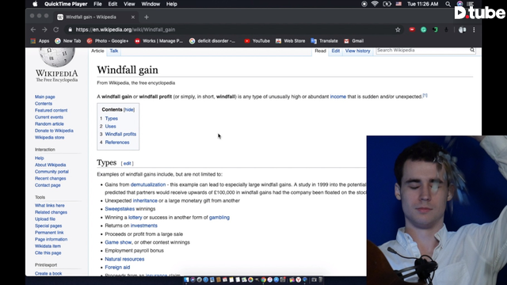Open Recent changes in the sidebar

[x=50, y=178]
